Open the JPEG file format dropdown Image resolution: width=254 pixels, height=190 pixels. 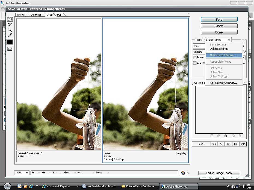pos(199,46)
